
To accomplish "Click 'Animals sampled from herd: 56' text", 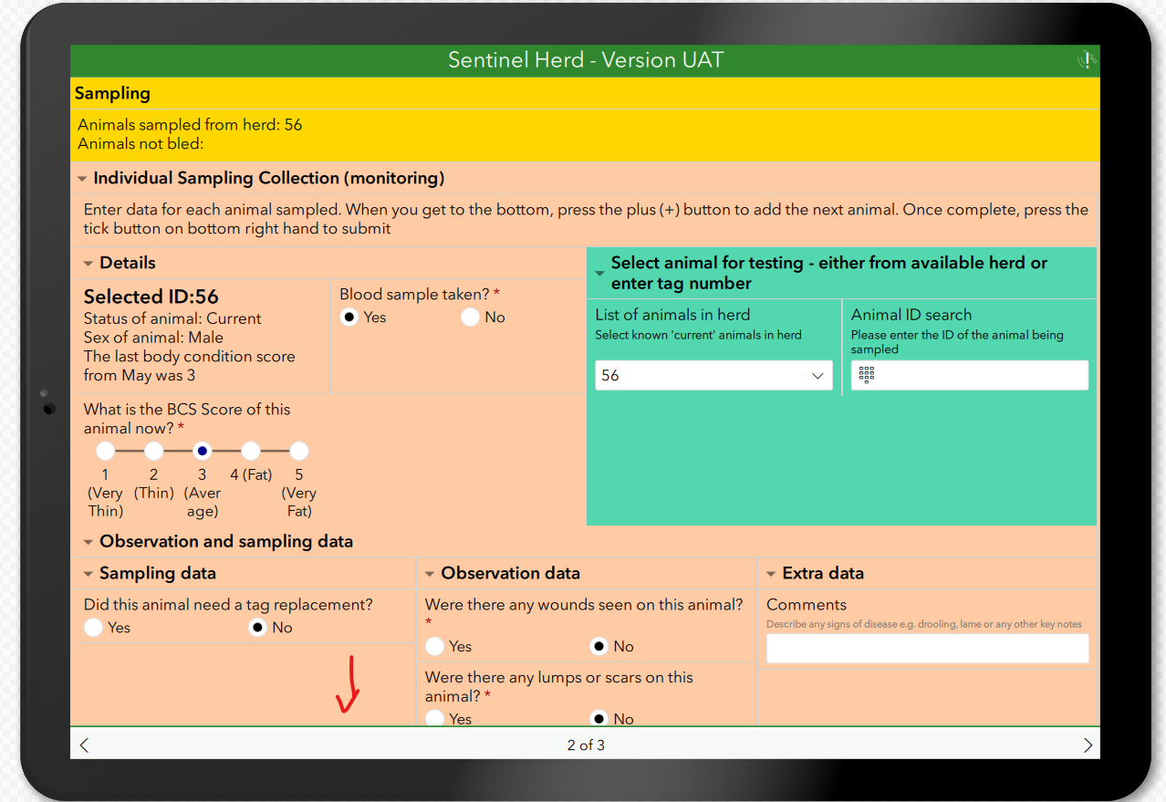I will [x=190, y=125].
